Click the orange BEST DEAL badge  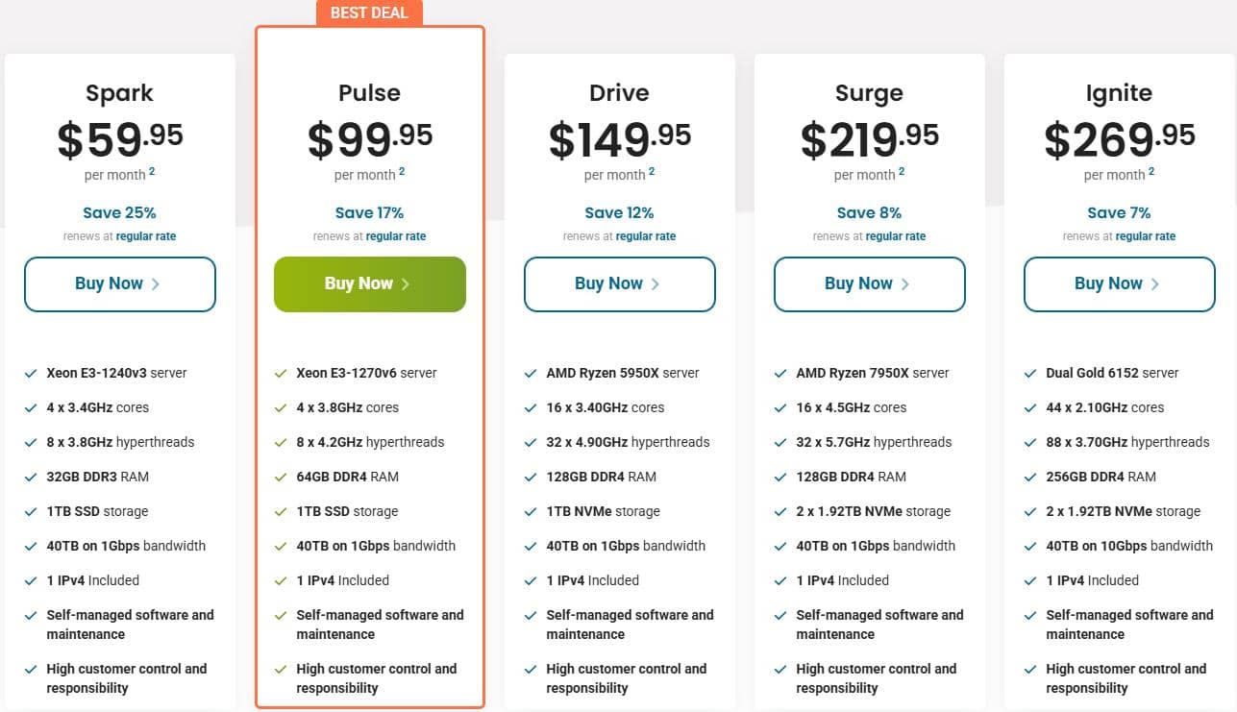369,12
